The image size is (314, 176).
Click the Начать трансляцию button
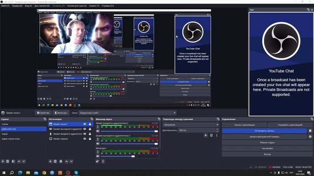[244, 125]
